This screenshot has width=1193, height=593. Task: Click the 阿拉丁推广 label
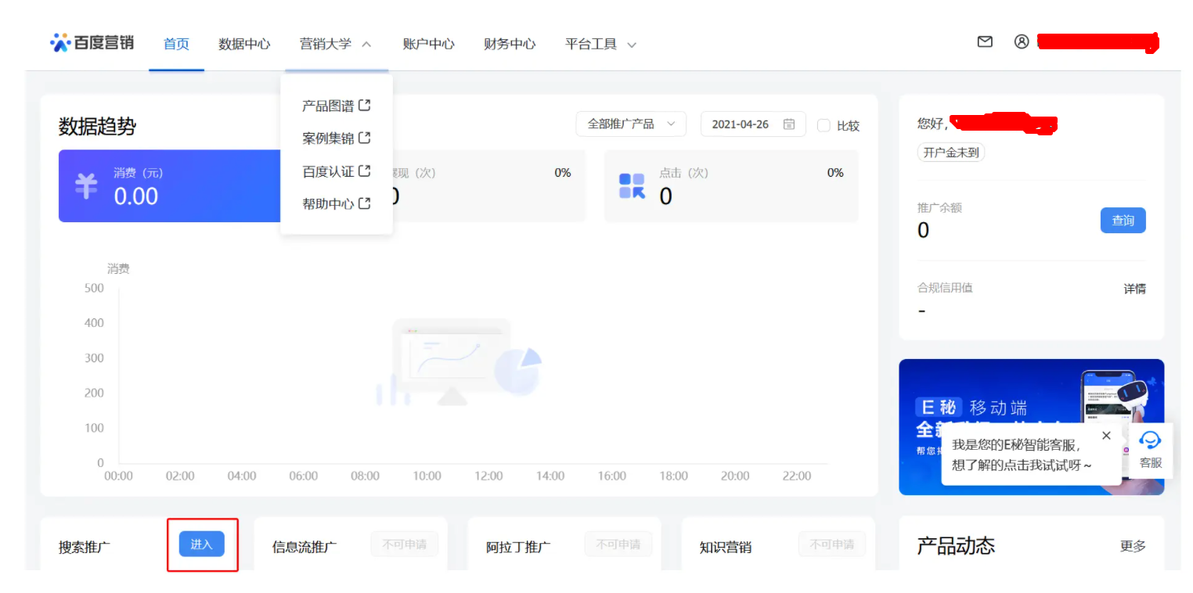[x=518, y=547]
